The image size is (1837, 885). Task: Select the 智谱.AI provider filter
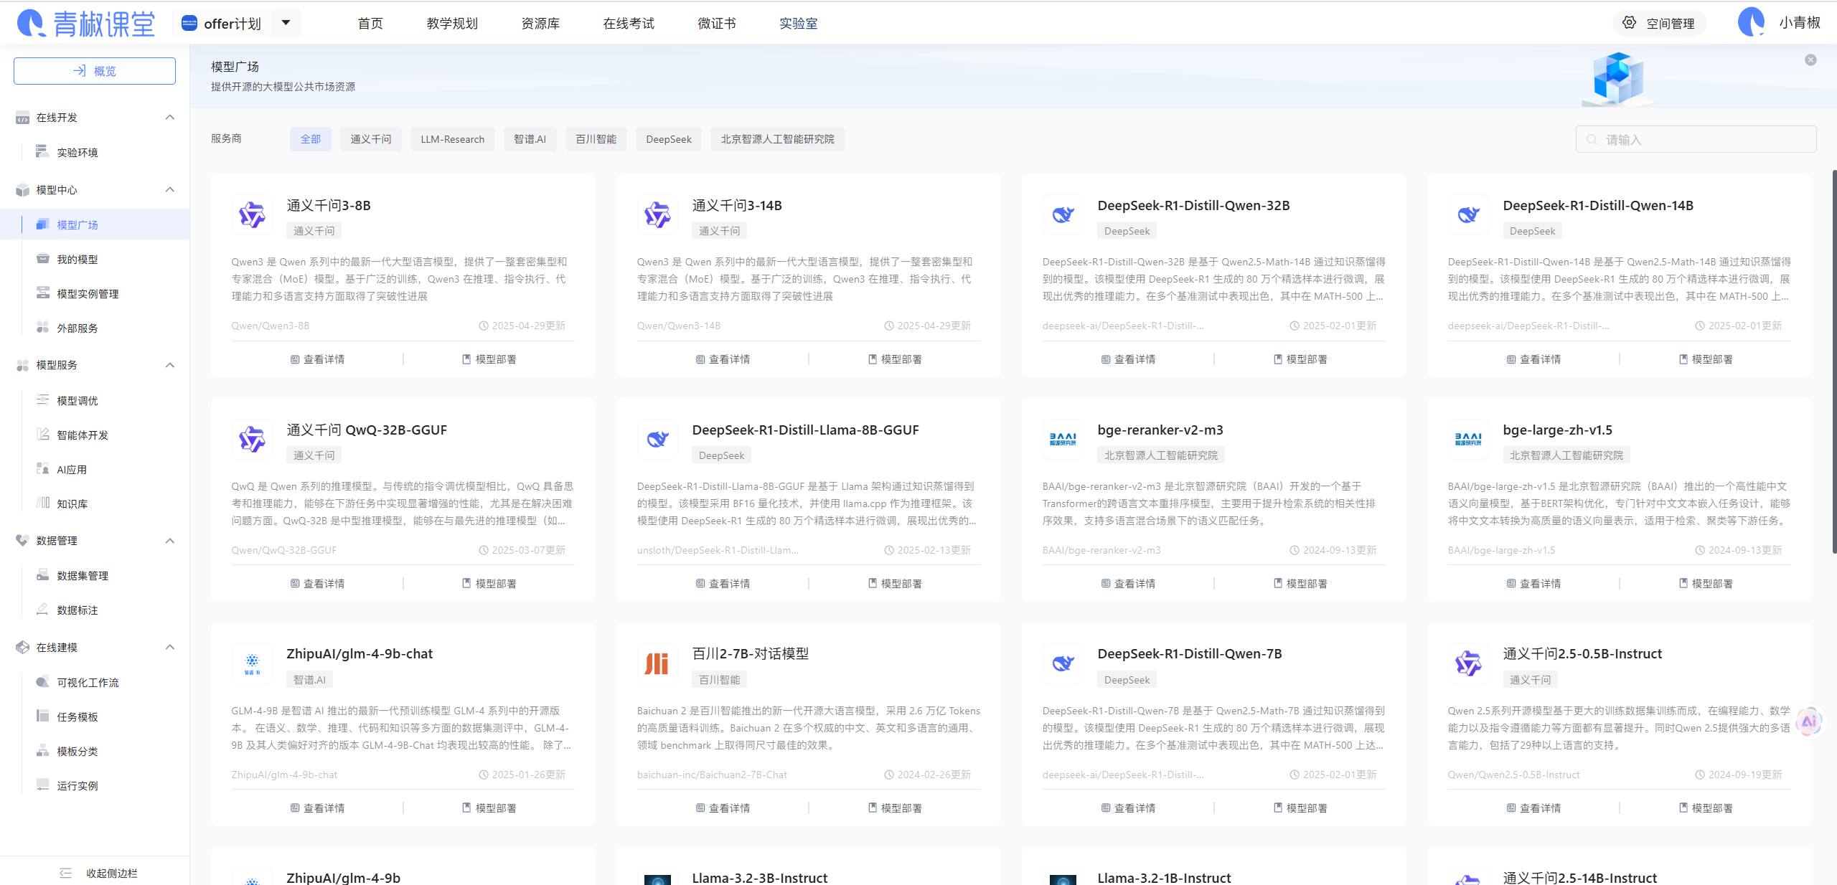530,139
